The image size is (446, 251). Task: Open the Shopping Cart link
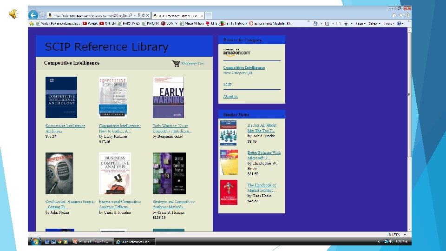coord(192,64)
